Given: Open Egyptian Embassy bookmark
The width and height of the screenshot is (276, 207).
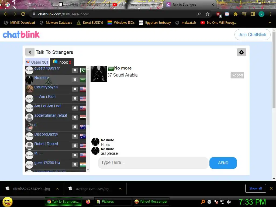Looking at the screenshot, I should (x=155, y=23).
